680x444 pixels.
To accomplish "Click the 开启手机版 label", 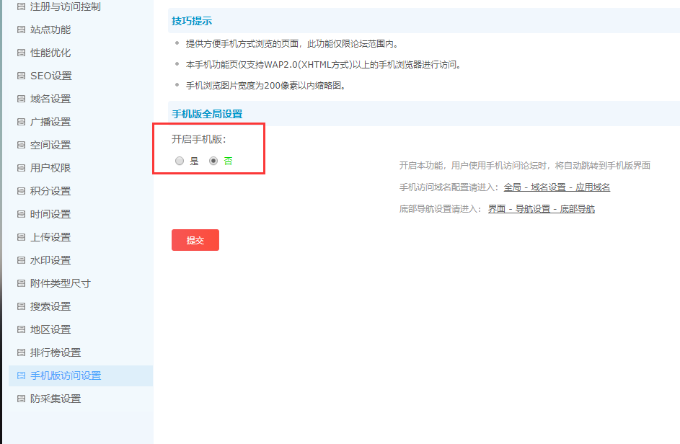I will tap(198, 139).
